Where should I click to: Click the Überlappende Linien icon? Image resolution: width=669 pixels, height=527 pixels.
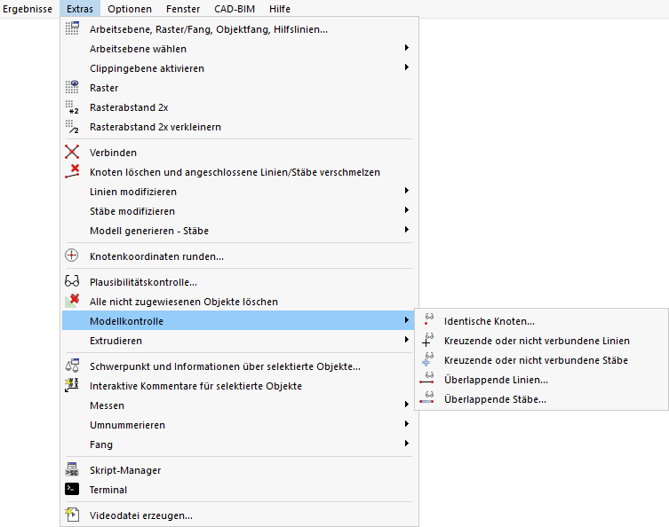click(x=426, y=379)
